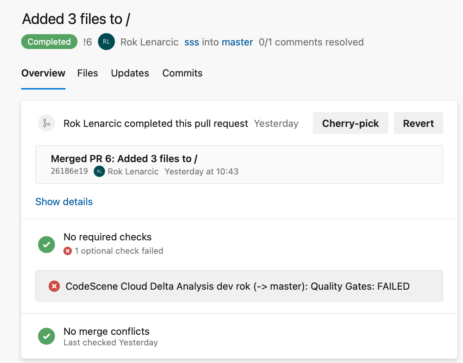Click the green checkmark beside No required checks
463x363 pixels.
(47, 245)
